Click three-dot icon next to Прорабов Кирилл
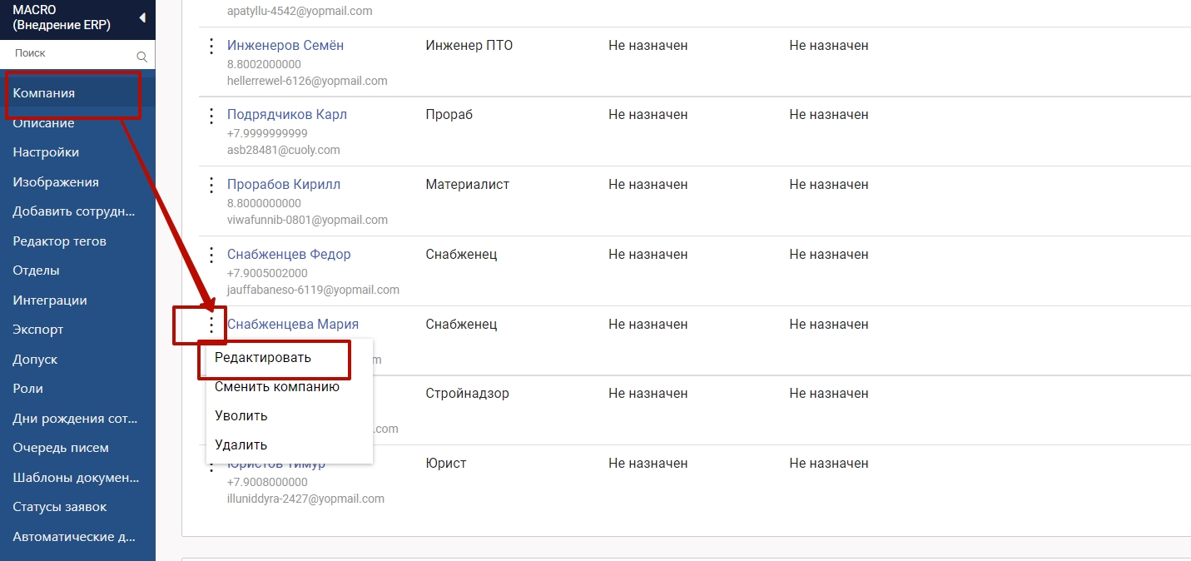Screen dimensions: 1191x561 211,186
